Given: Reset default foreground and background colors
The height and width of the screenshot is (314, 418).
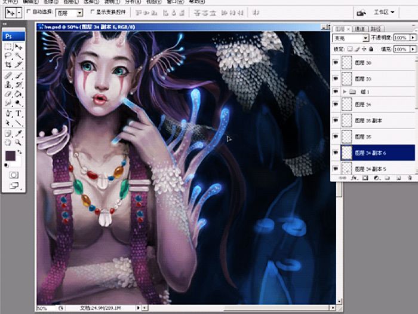Looking at the screenshot, I should pos(7,165).
